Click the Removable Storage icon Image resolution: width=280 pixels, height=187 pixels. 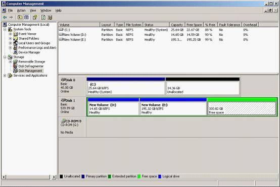click(x=16, y=61)
